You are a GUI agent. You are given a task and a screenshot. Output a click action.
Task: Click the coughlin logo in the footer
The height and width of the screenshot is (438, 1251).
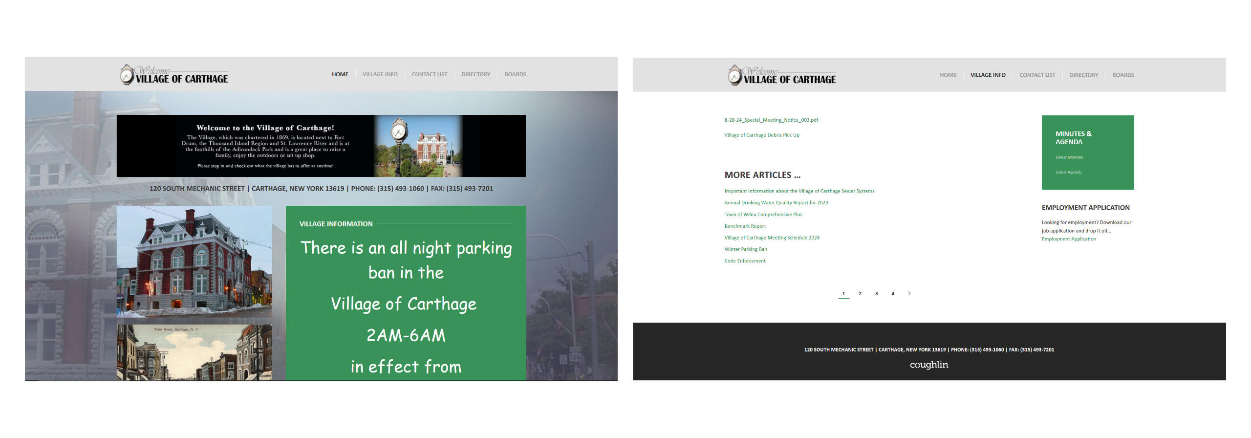pos(928,365)
